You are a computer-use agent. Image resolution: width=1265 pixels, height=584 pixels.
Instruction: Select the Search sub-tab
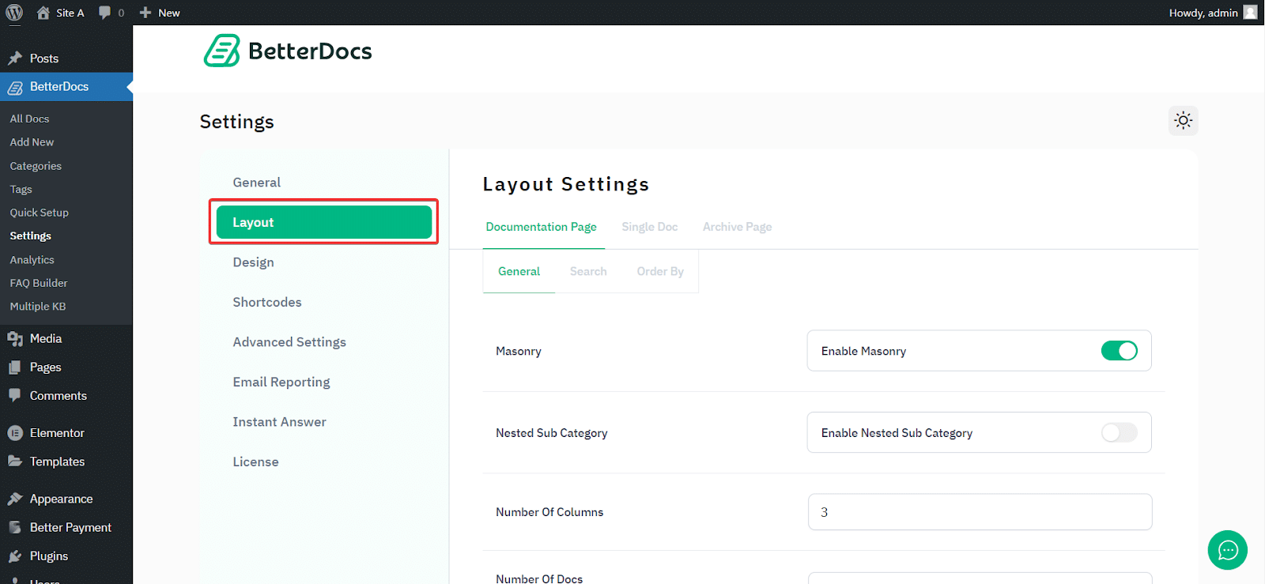[588, 271]
